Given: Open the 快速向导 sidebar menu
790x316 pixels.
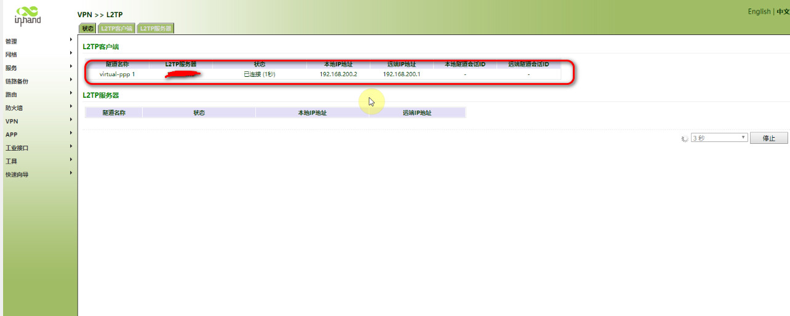Looking at the screenshot, I should pos(17,175).
